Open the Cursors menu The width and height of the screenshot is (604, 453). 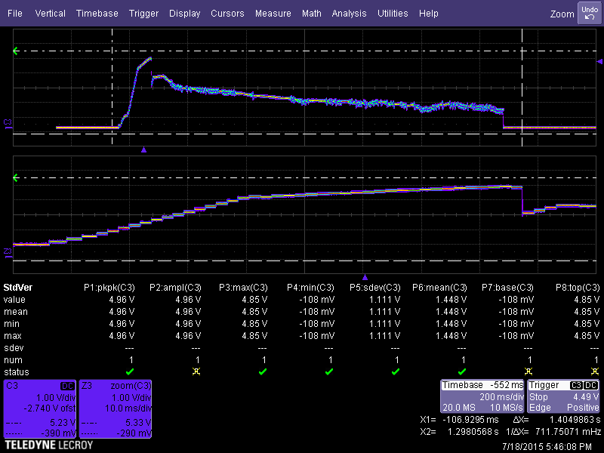[227, 14]
